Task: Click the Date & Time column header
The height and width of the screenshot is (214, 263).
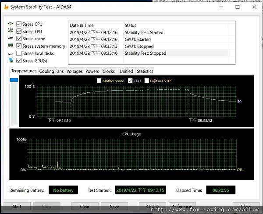Action: [96, 25]
